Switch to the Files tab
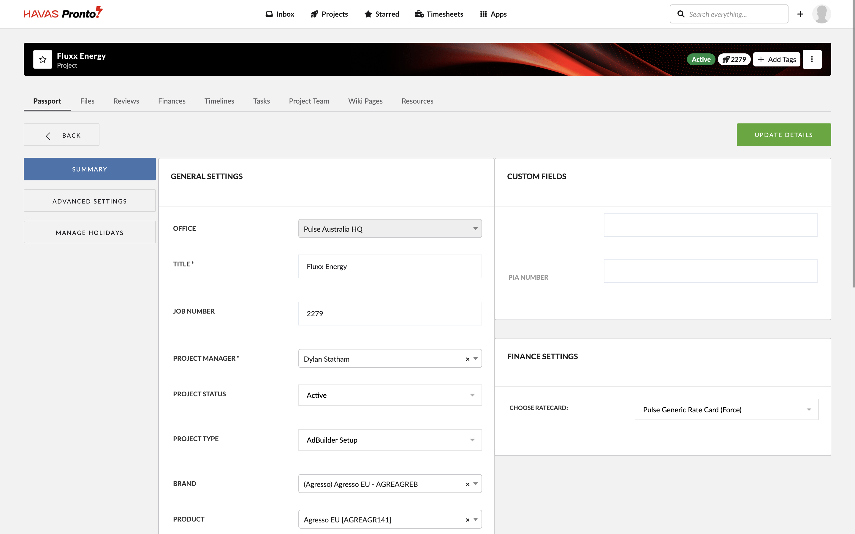Viewport: 855px width, 534px height. click(x=87, y=101)
